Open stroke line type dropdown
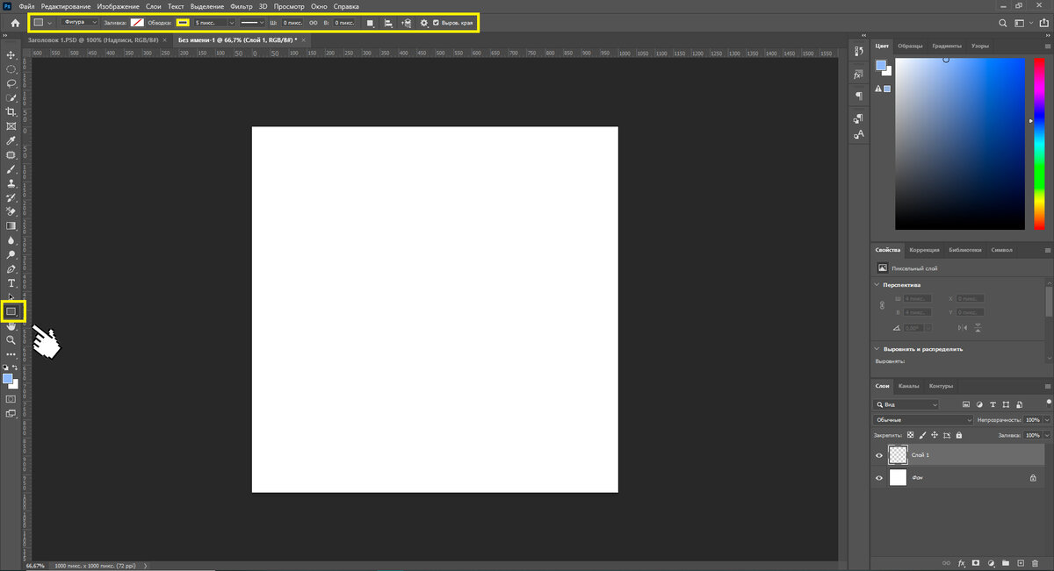Image resolution: width=1054 pixels, height=571 pixels. 253,23
